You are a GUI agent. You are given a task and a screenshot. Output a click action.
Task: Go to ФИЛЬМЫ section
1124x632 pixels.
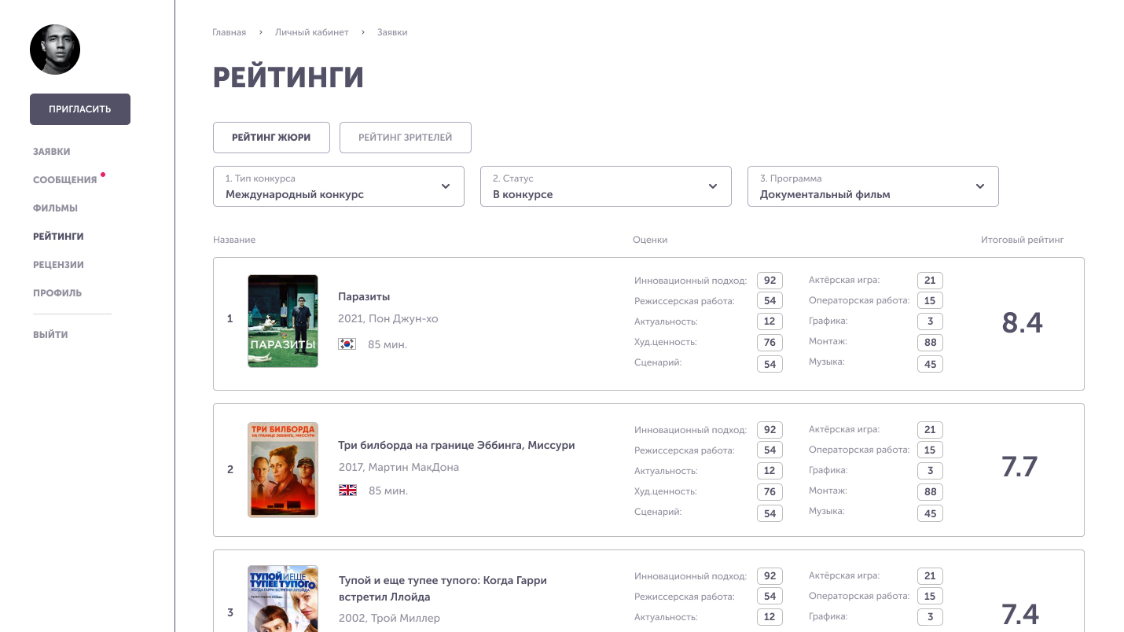coord(55,208)
